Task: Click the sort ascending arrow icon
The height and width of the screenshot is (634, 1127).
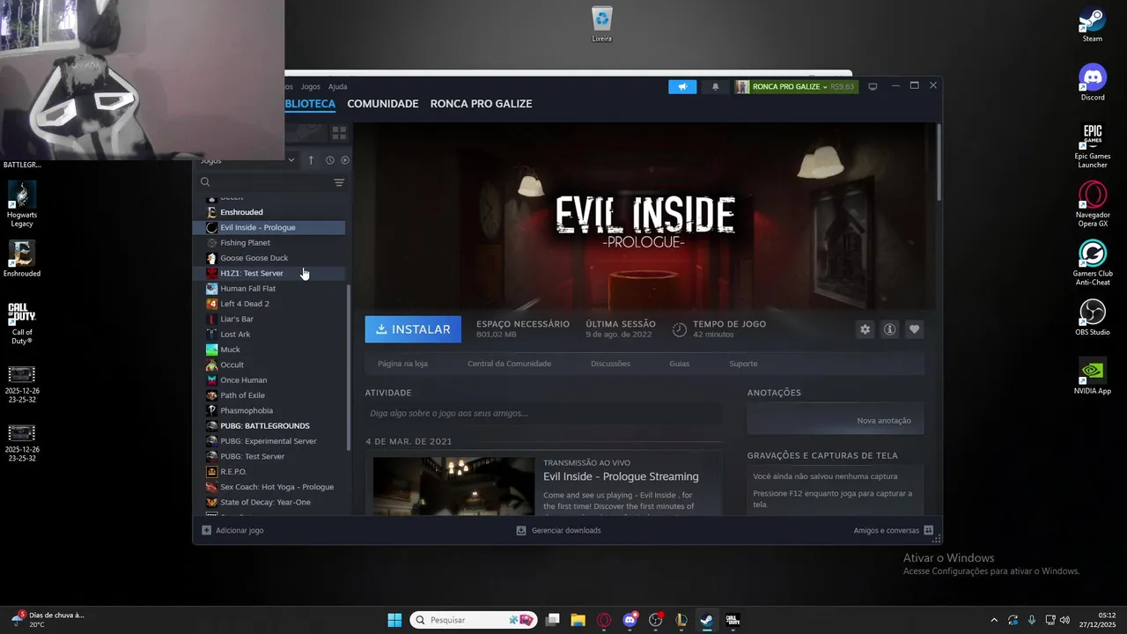Action: coord(311,160)
